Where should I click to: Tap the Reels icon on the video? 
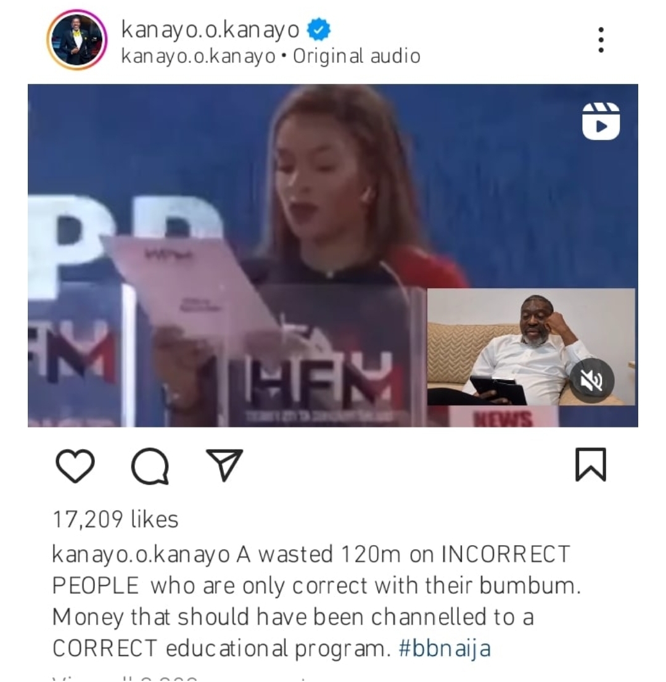pos(601,121)
